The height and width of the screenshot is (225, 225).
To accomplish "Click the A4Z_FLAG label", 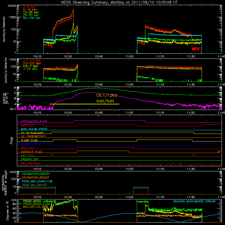I will coord(28,156).
